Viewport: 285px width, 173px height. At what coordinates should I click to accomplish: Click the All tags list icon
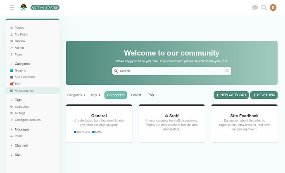click(12, 113)
